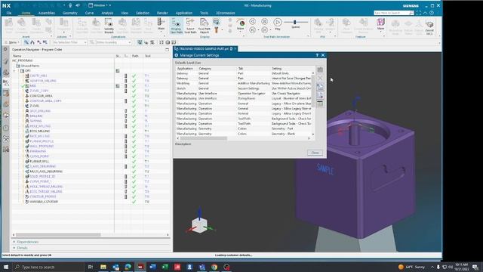Close the Manage Current Settings dialog
The image size is (483, 272).
click(315, 153)
